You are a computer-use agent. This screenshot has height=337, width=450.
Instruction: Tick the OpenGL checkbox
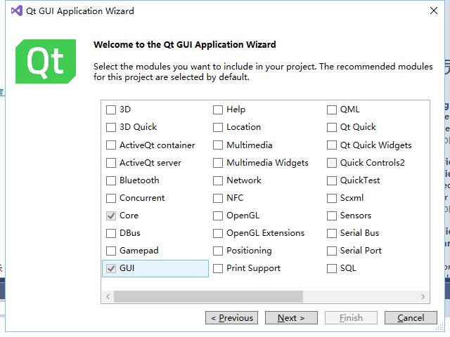(218, 216)
